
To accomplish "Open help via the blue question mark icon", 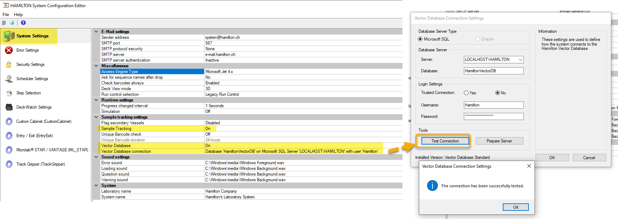I will pos(23,23).
